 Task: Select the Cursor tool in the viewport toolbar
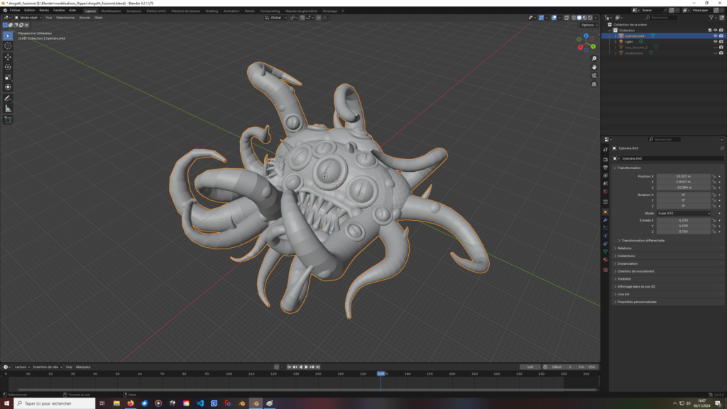click(x=8, y=46)
